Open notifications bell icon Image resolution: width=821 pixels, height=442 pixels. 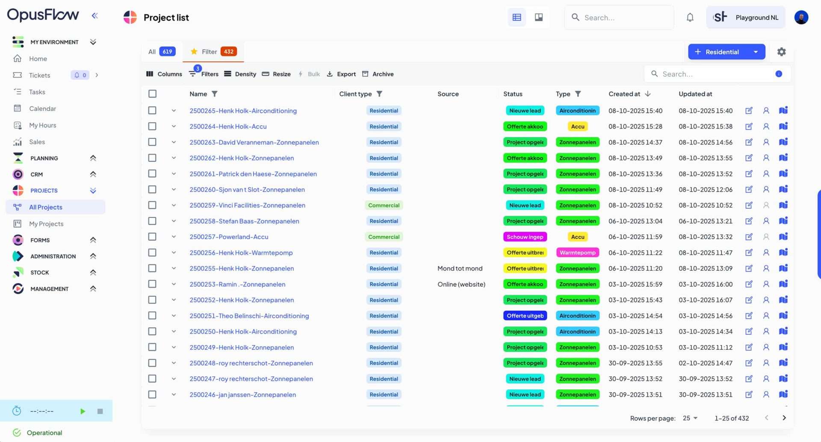690,17
